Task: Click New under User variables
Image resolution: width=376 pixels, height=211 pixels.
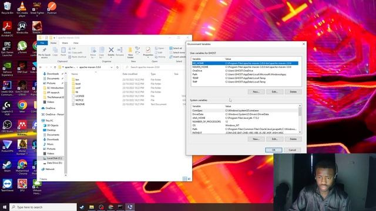Action: pos(256,92)
